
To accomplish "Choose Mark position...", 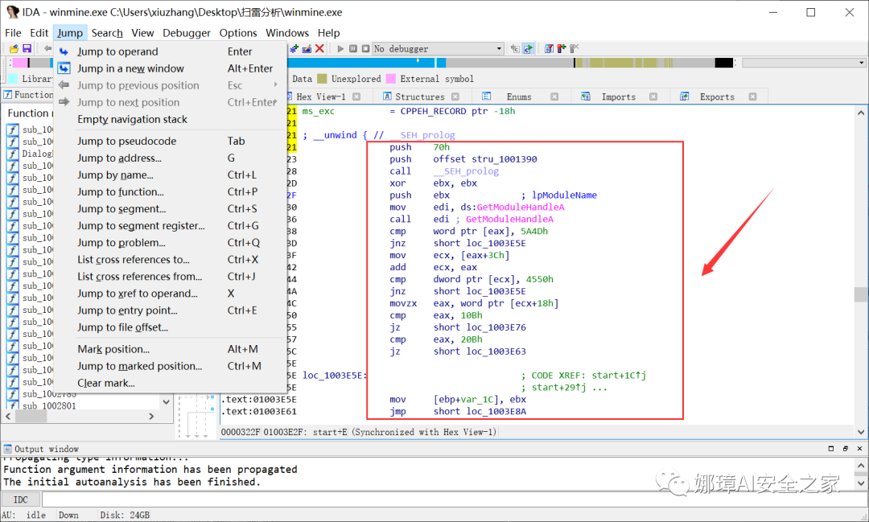I will pyautogui.click(x=170, y=349).
